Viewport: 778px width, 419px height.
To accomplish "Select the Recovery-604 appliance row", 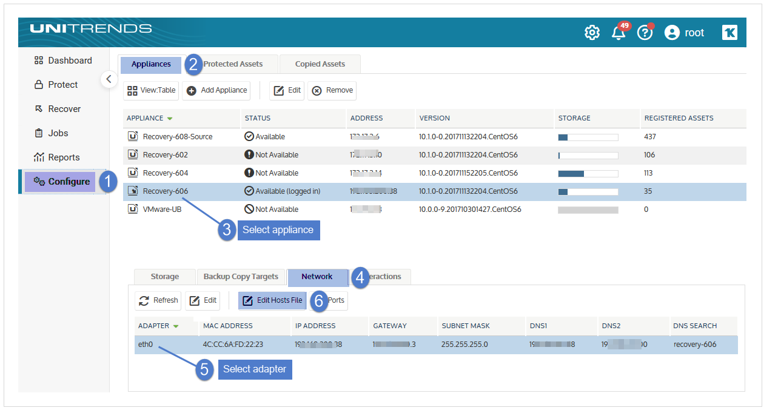I will coord(435,173).
